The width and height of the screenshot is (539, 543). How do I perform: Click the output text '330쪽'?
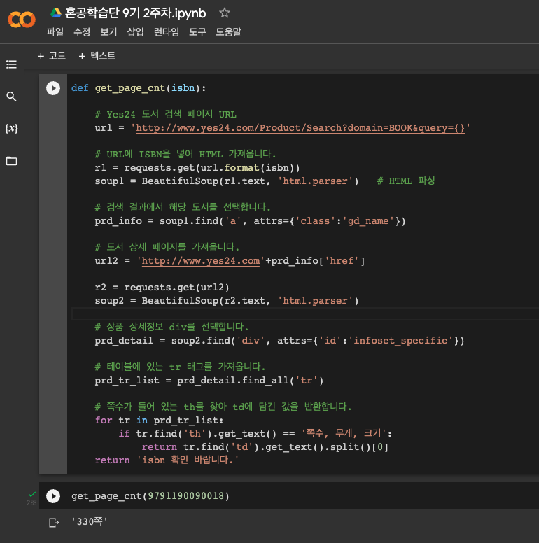point(90,522)
